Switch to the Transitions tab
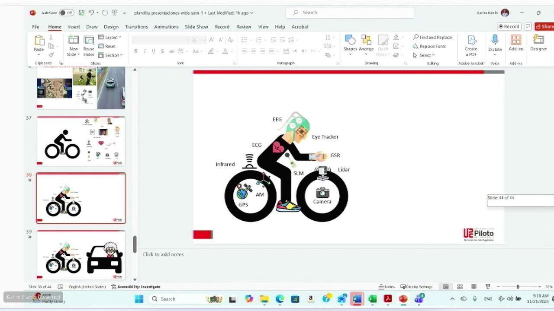Image resolution: width=554 pixels, height=311 pixels. tap(136, 27)
